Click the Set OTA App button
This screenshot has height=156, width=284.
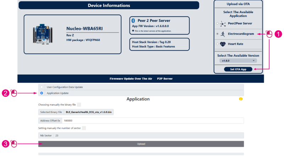point(238,69)
